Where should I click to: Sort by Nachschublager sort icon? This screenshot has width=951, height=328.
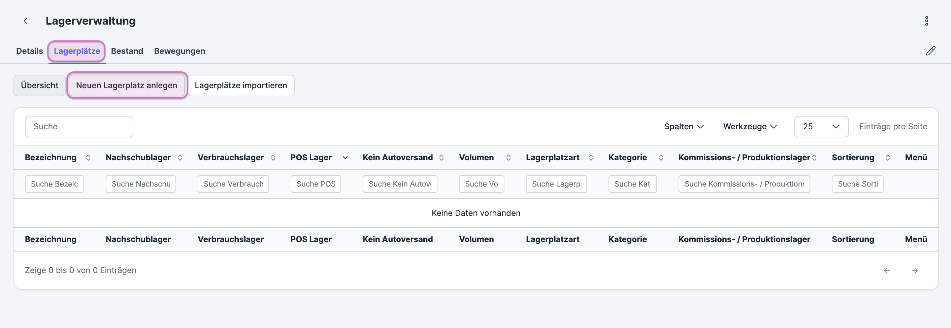(180, 158)
